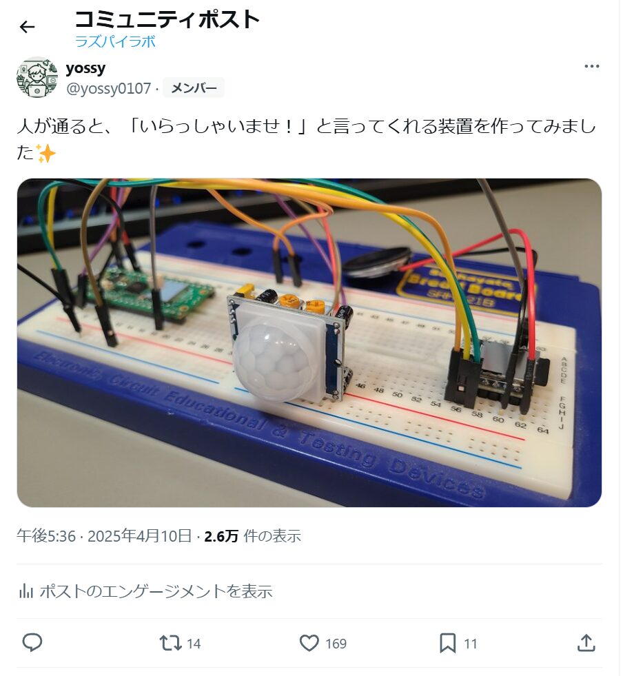This screenshot has width=623, height=676.
Task: Bookmark this post
Action: point(447,643)
